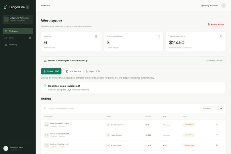The width and height of the screenshot is (231, 154).
Task: Click the trash icon in Remove all data
Action: (209, 24)
